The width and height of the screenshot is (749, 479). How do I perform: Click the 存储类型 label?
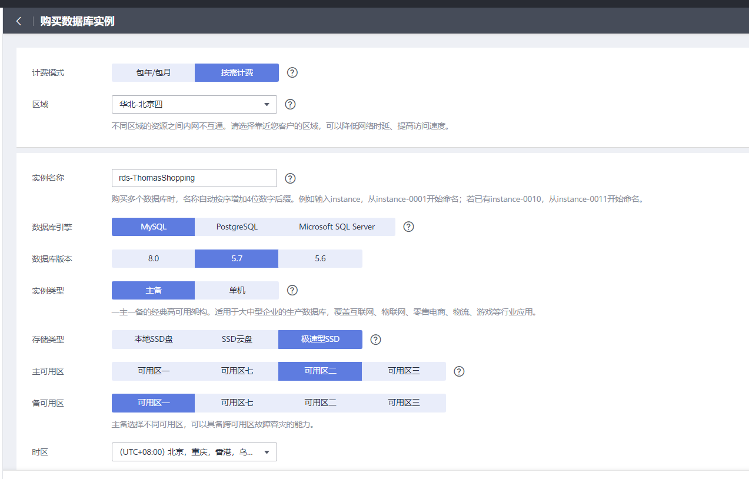tap(48, 340)
